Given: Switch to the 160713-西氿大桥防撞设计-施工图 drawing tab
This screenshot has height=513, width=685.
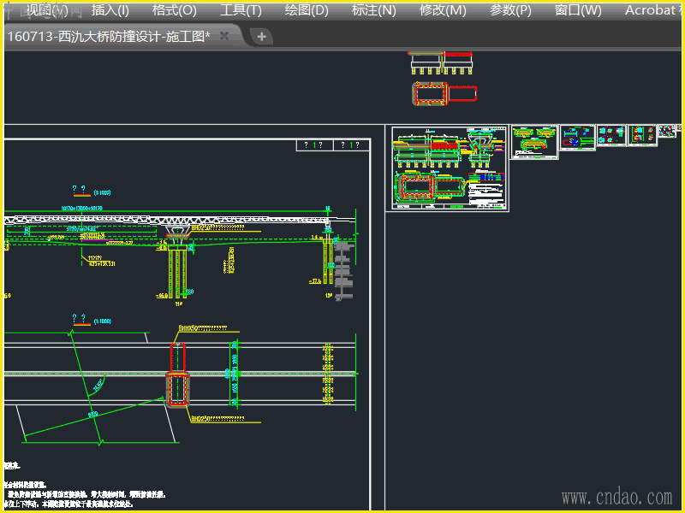Looking at the screenshot, I should click(109, 36).
